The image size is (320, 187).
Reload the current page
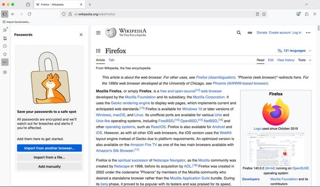[x=30, y=14]
